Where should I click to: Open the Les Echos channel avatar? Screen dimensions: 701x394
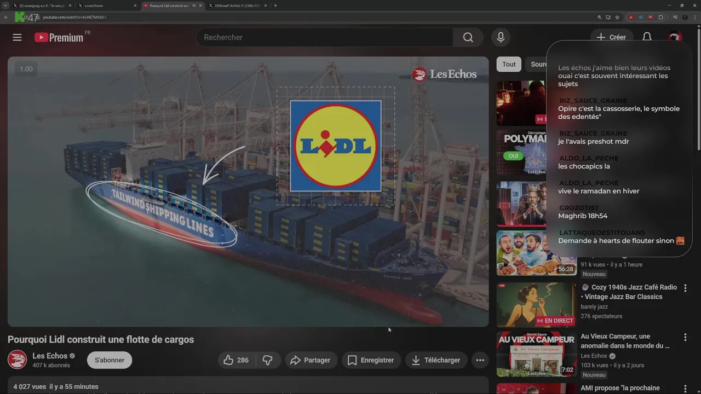[18, 360]
